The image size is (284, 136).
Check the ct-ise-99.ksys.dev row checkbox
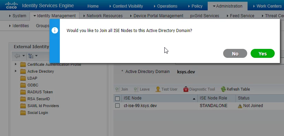[117, 106]
